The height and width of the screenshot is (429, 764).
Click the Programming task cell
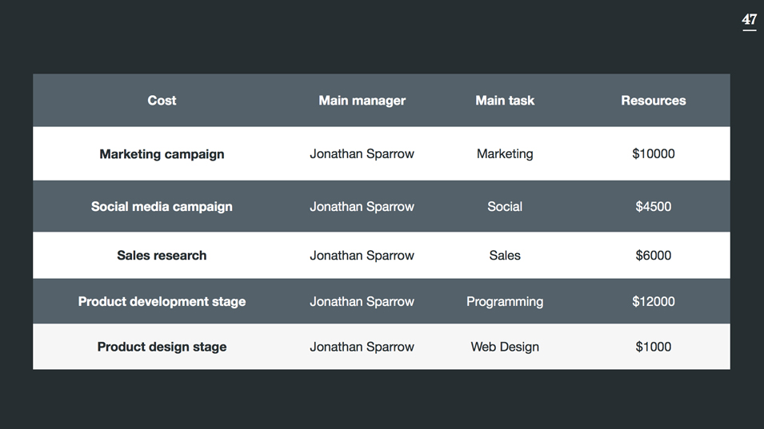pyautogui.click(x=505, y=301)
